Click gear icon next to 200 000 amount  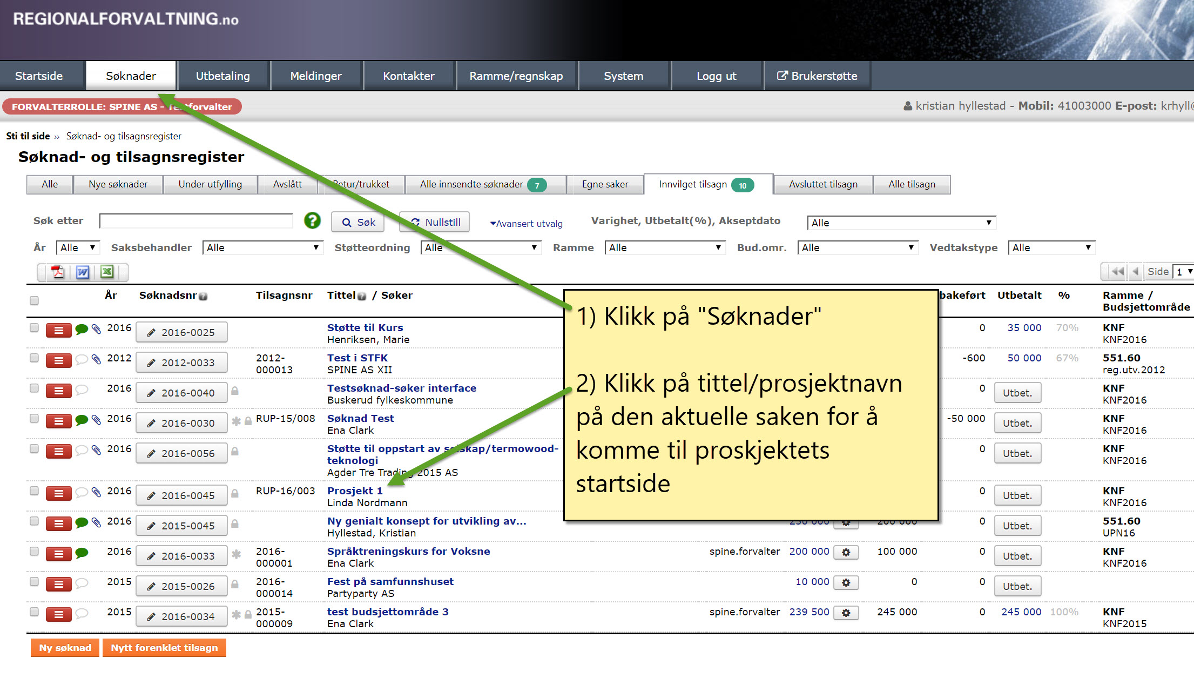tap(846, 552)
